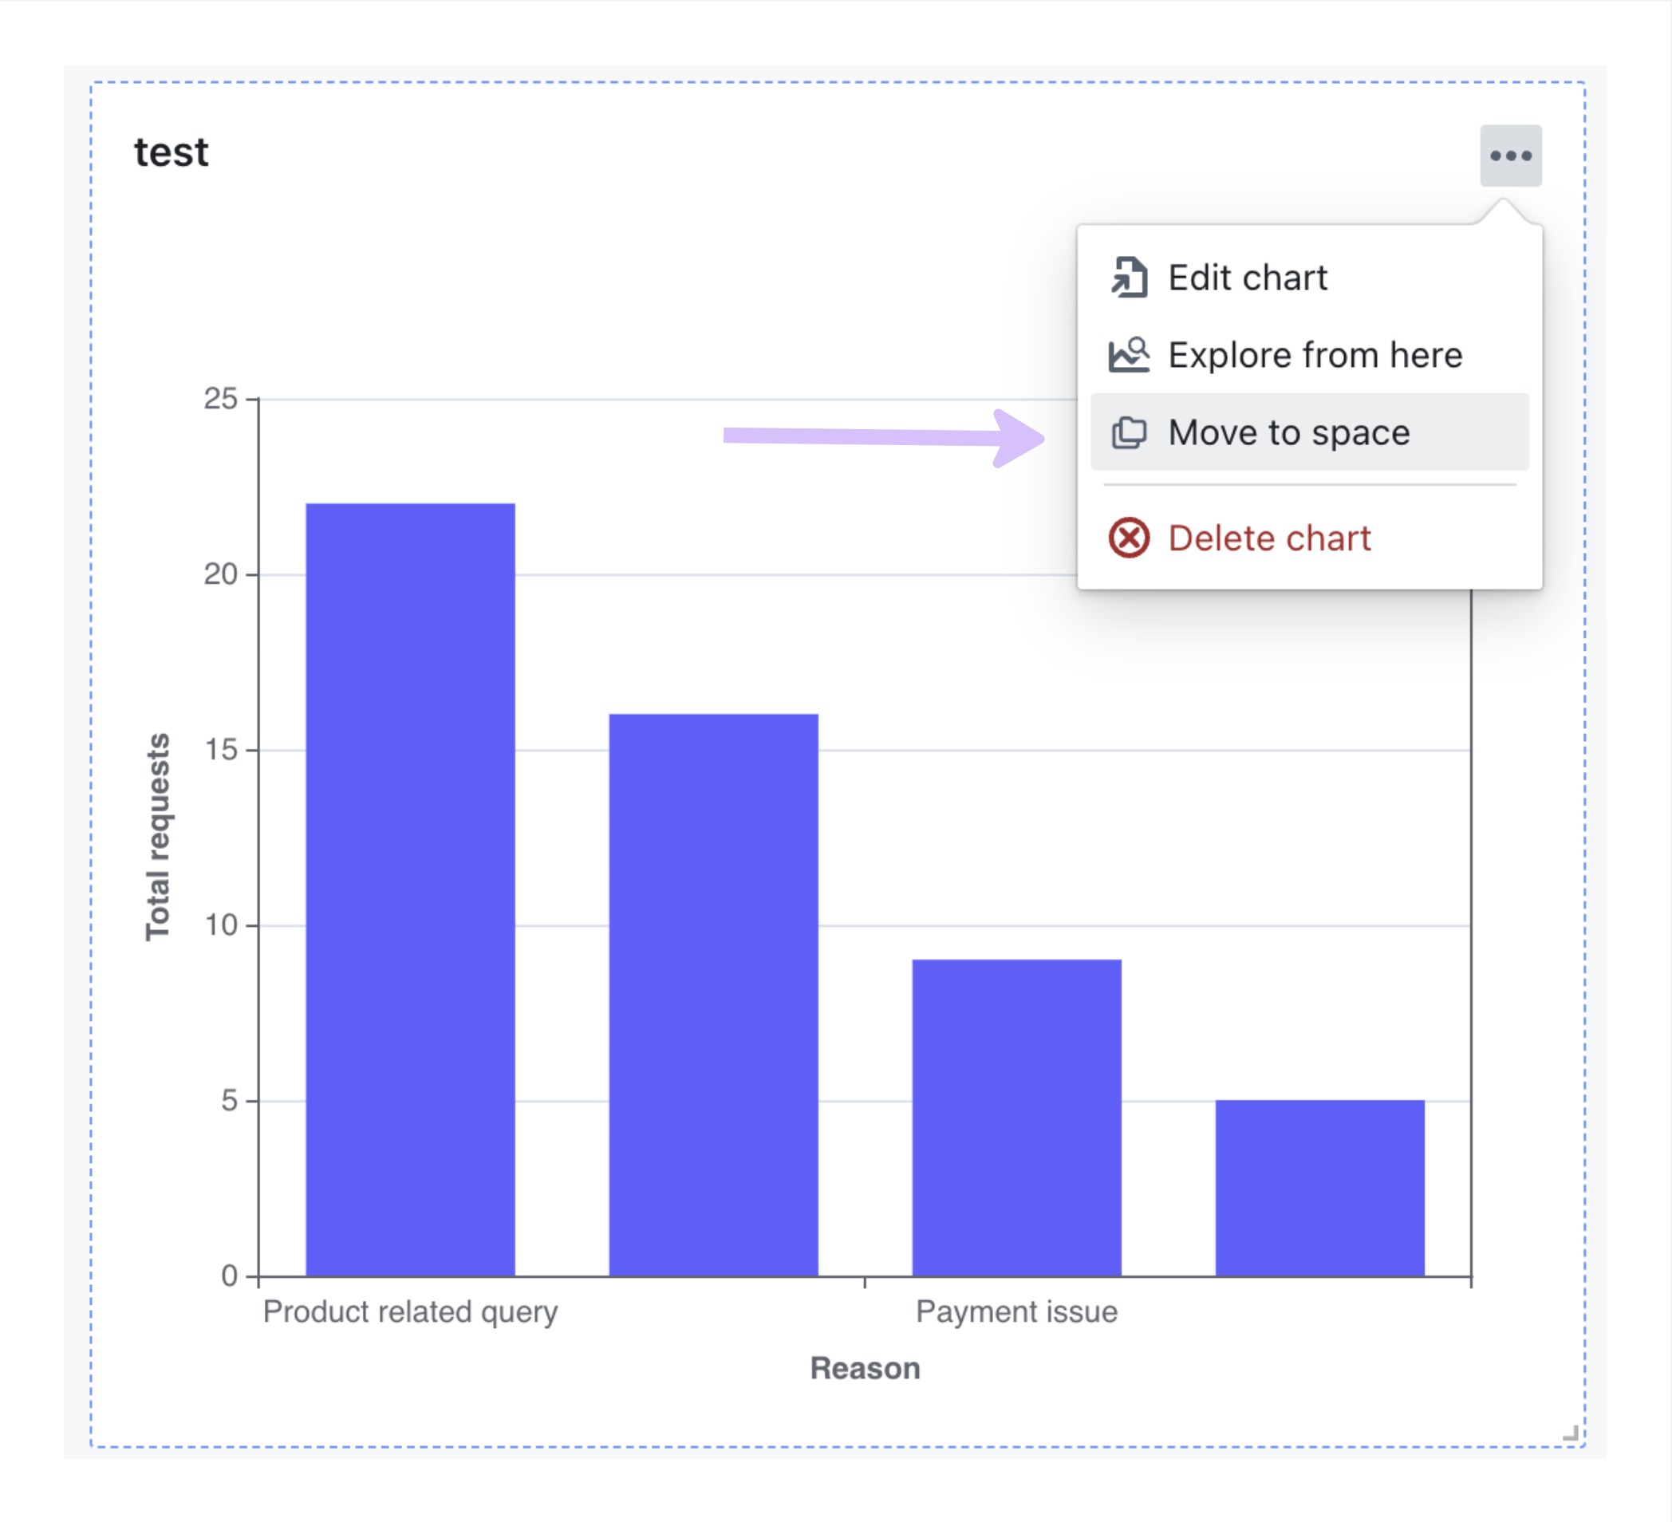
Task: Click the second bar with value sixteen
Action: tap(713, 995)
